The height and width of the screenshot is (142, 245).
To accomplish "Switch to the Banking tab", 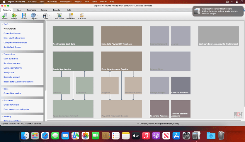I will [44, 10].
